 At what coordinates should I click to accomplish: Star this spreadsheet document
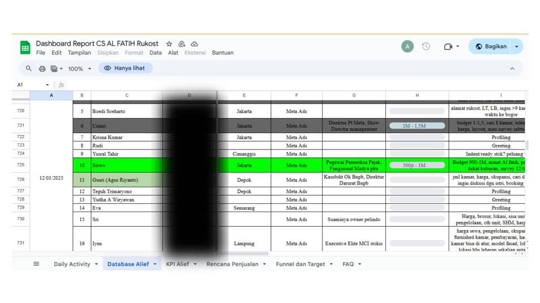[169, 43]
